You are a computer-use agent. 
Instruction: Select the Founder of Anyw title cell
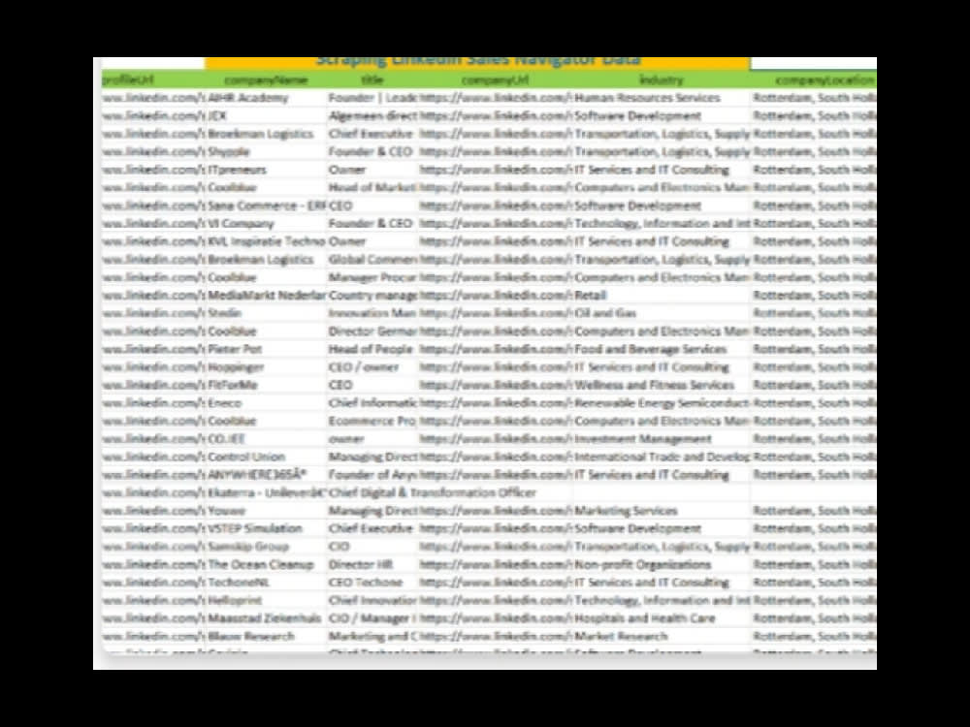[373, 474]
